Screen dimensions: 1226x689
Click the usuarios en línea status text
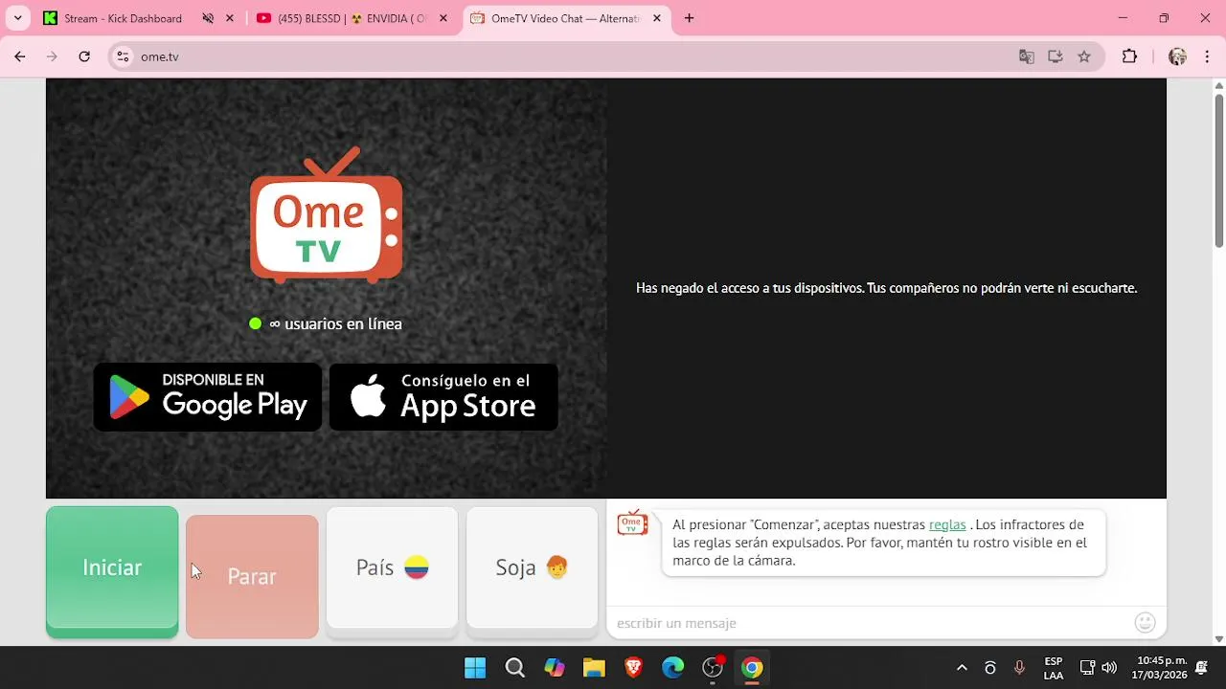coord(335,323)
